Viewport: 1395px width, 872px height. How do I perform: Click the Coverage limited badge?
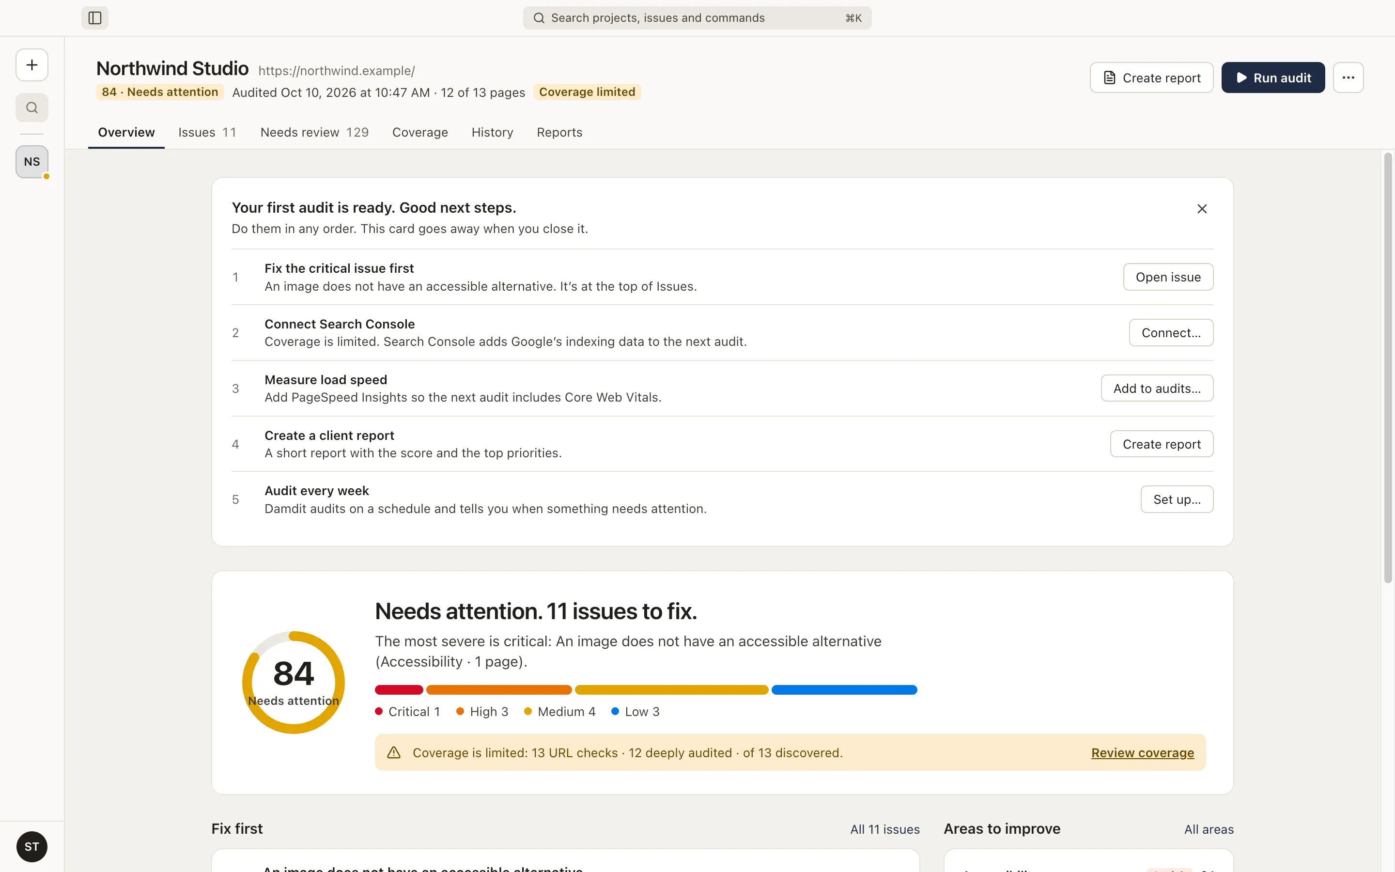point(587,92)
